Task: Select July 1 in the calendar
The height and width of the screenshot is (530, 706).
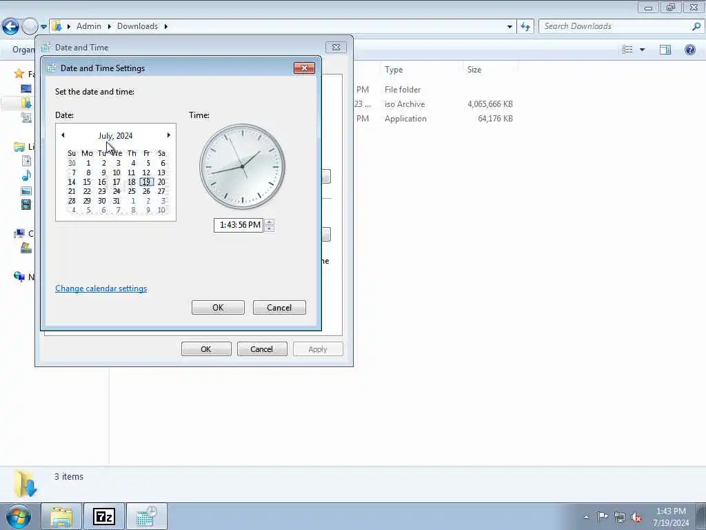Action: 88,163
